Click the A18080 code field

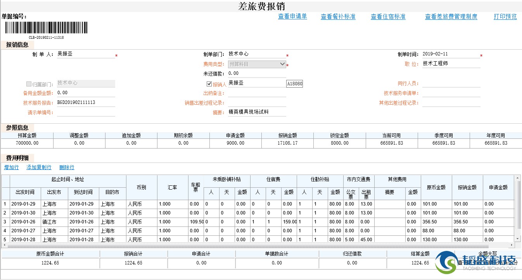pyautogui.click(x=295, y=84)
